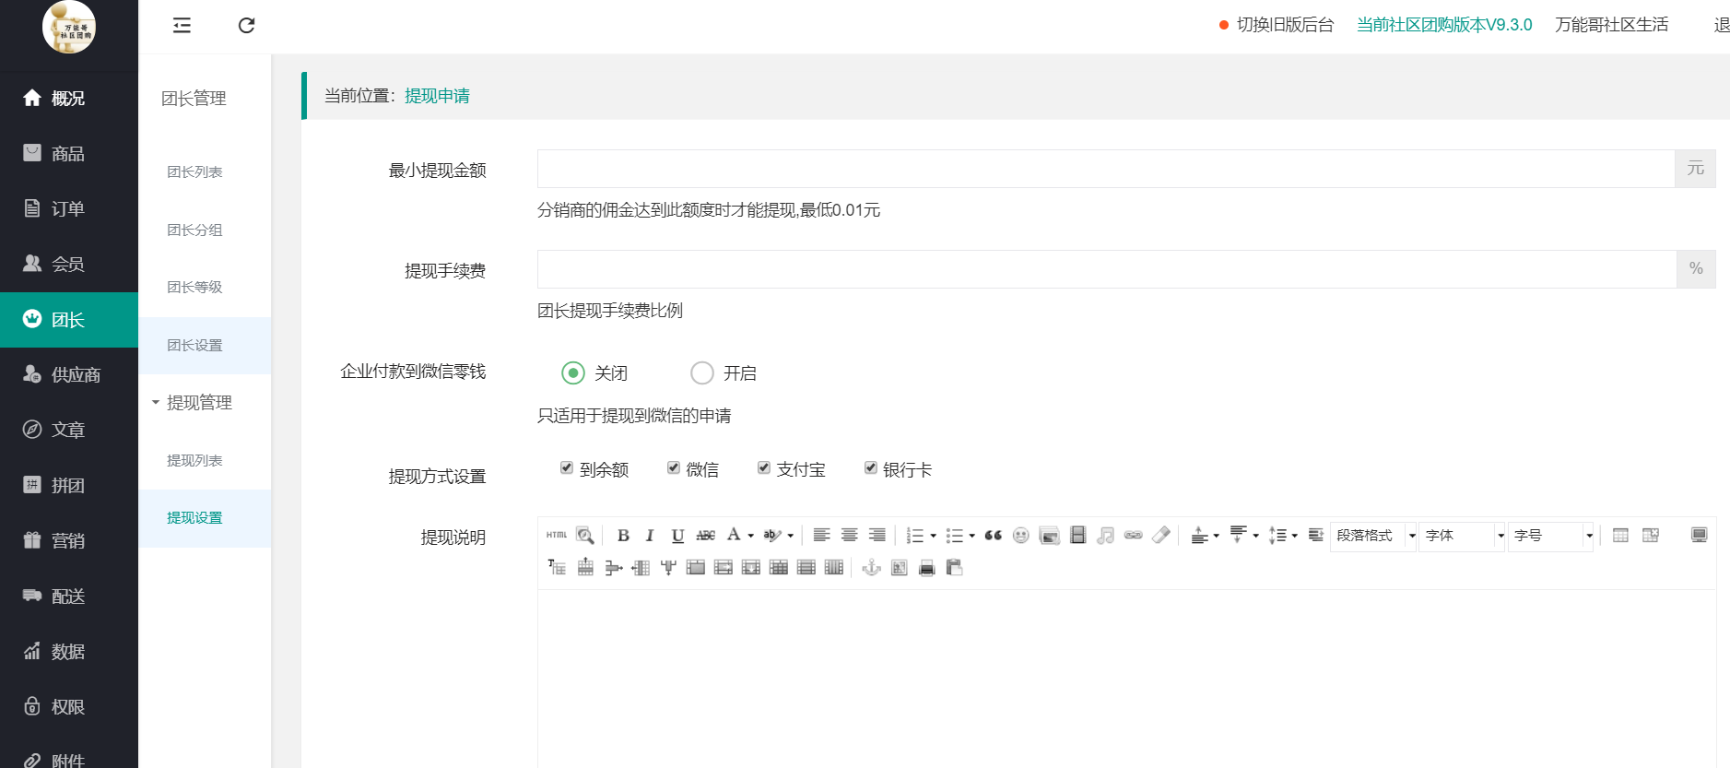Select the 开启 radio button
The height and width of the screenshot is (768, 1730).
tap(702, 372)
